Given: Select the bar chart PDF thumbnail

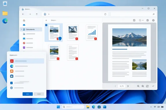Looking at the screenshot, I should click(x=92, y=33).
